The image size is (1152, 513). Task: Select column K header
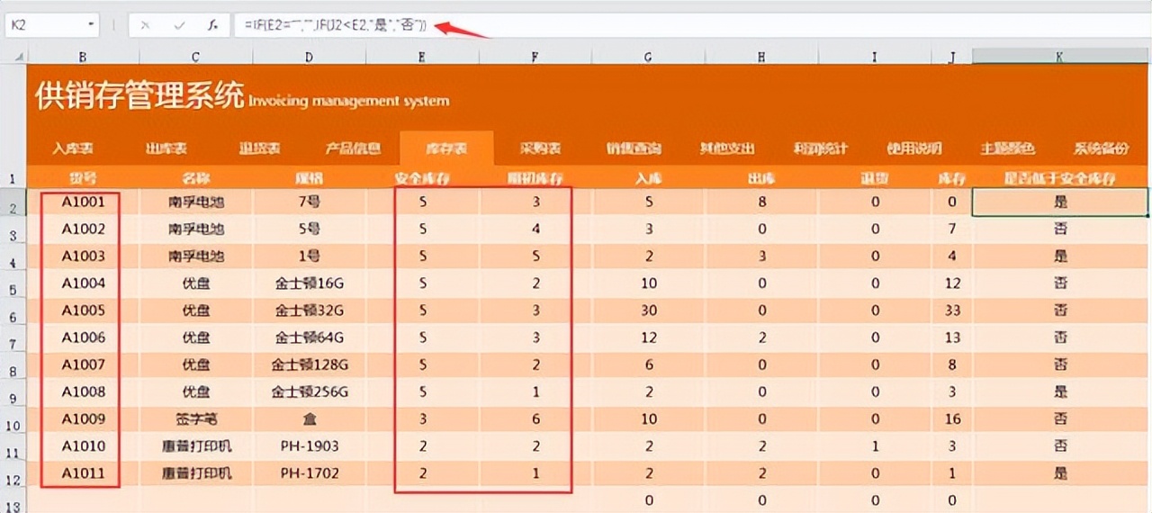tap(1059, 57)
